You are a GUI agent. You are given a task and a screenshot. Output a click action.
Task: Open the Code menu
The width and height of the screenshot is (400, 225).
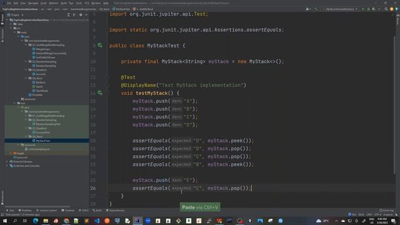tap(44, 3)
